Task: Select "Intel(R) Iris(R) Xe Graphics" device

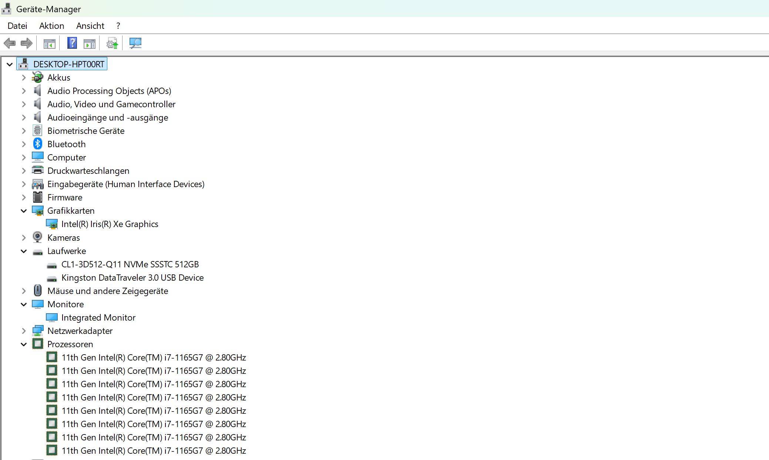Action: 110,224
